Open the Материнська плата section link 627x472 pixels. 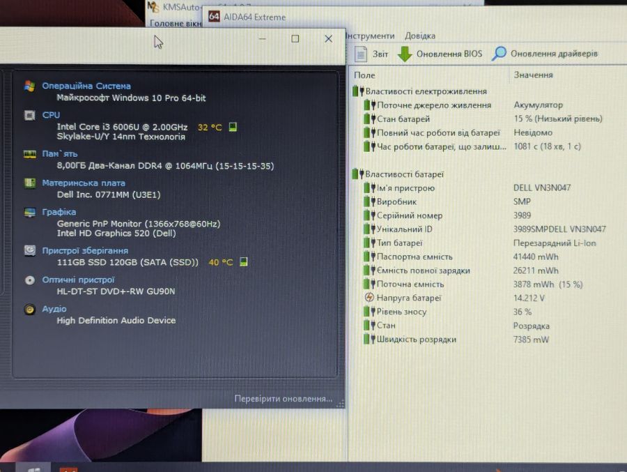tap(84, 183)
